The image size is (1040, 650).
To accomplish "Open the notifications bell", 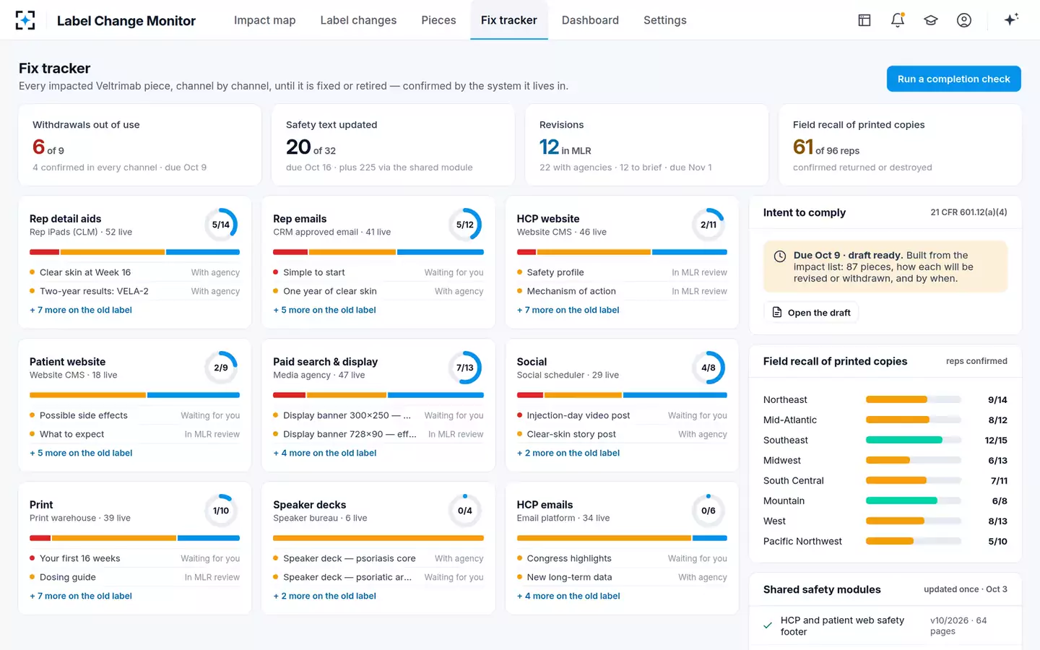I will point(898,20).
